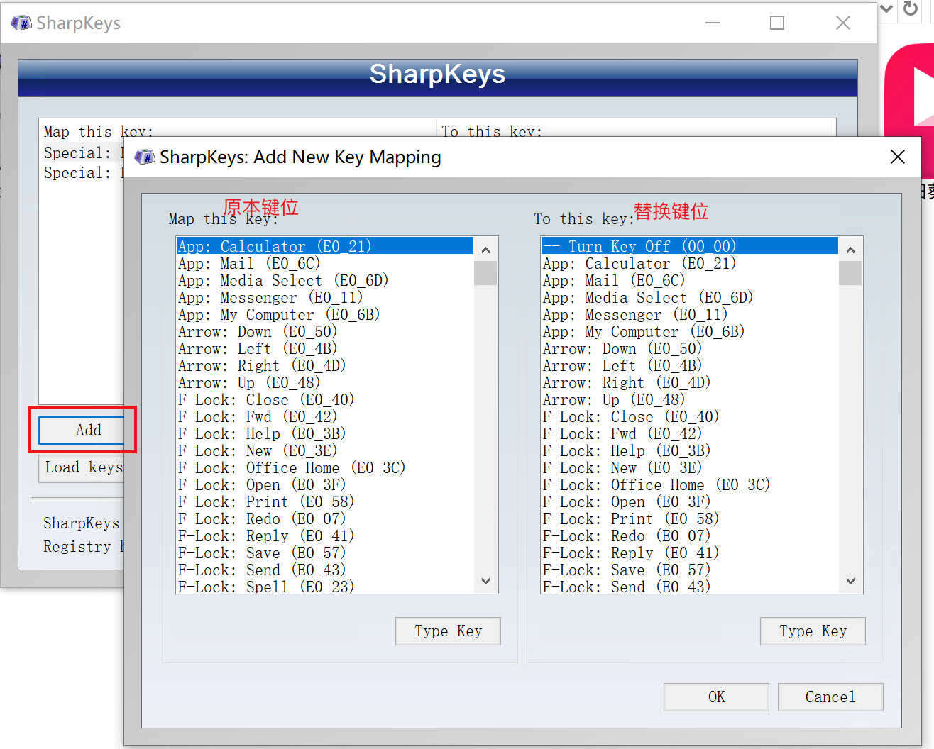Click the down arrow on the right list scrollbar
This screenshot has width=934, height=749.
[850, 581]
